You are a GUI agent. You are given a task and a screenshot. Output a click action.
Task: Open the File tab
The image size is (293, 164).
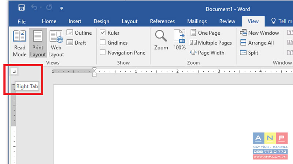tap(22, 22)
